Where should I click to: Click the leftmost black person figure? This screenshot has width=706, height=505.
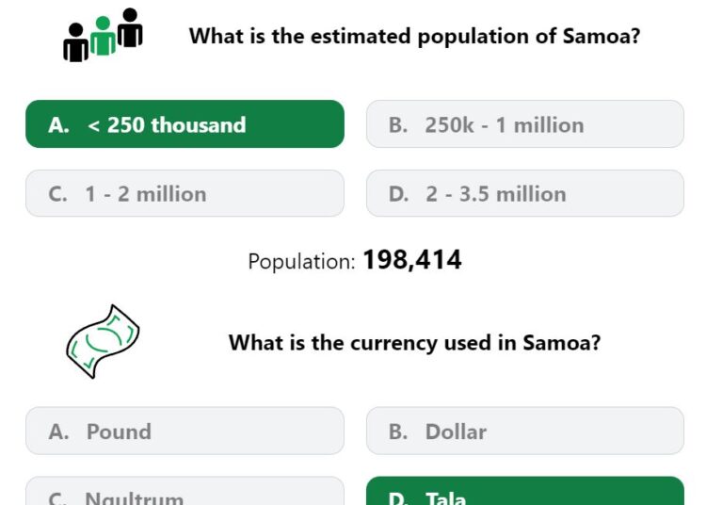[x=75, y=42]
